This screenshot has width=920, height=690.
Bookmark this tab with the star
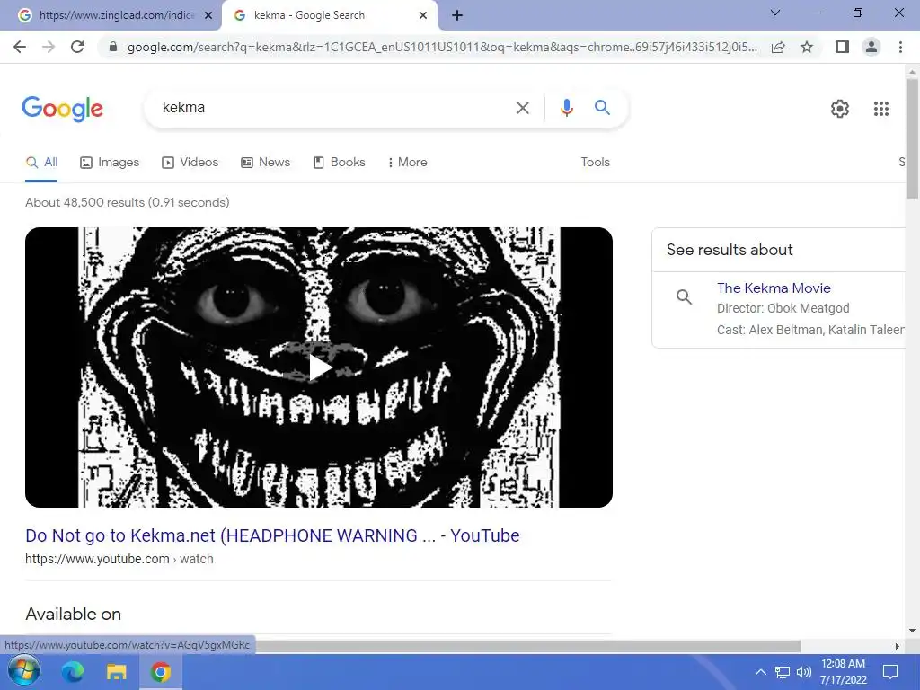(x=807, y=47)
